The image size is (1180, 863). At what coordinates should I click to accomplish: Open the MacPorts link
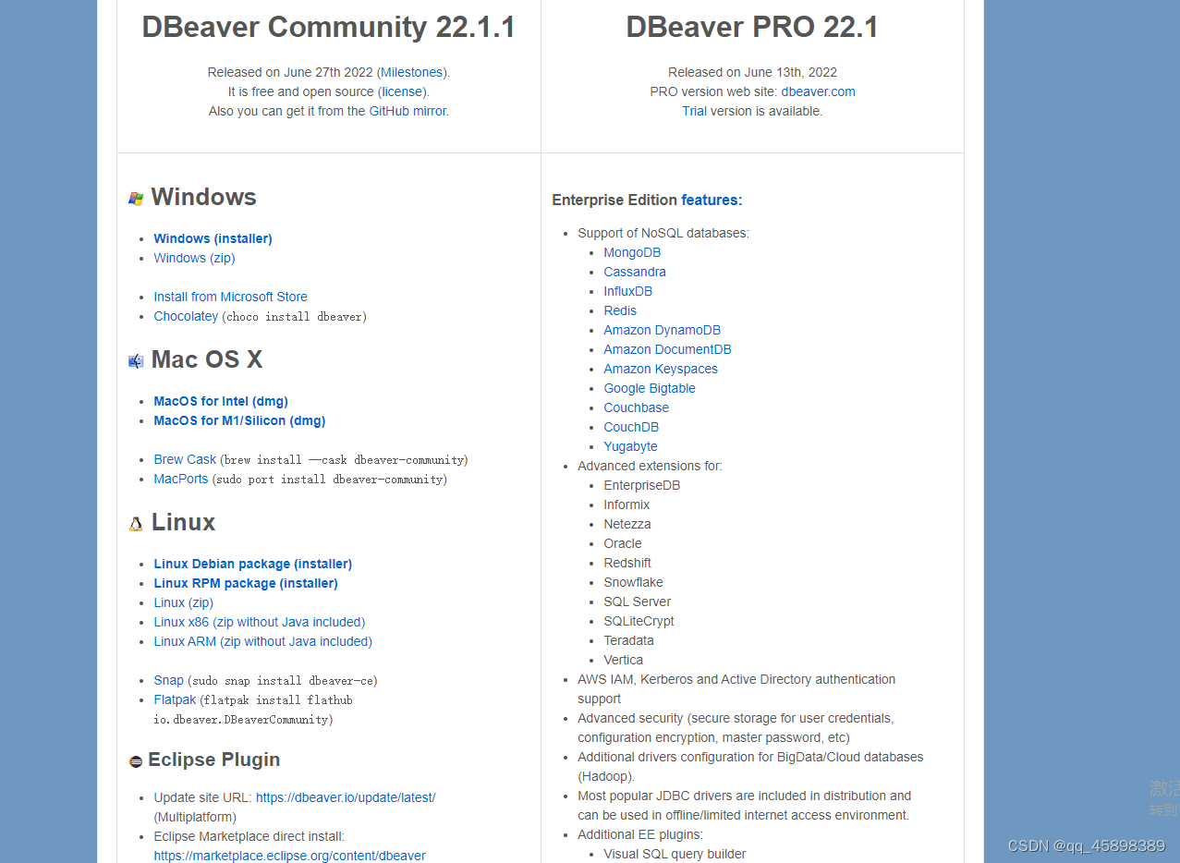pos(181,479)
